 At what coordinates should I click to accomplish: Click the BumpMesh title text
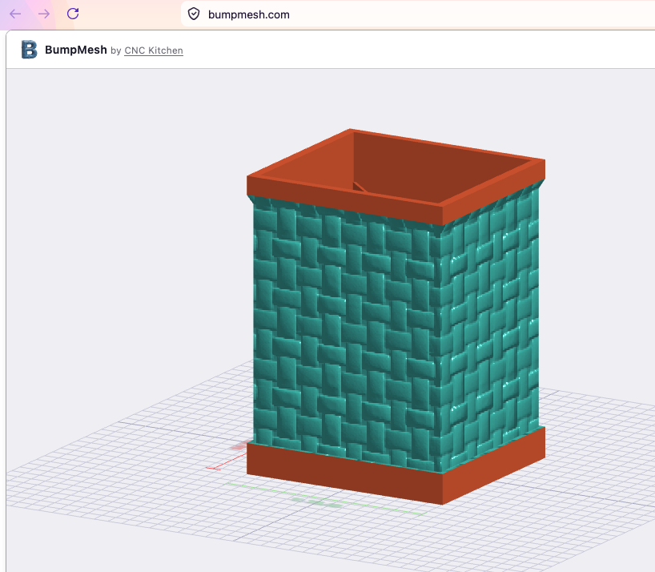tap(75, 50)
